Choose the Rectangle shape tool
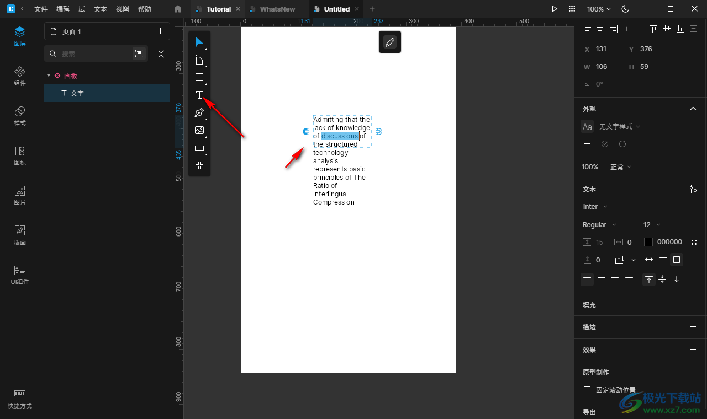This screenshot has width=707, height=419. 199,78
